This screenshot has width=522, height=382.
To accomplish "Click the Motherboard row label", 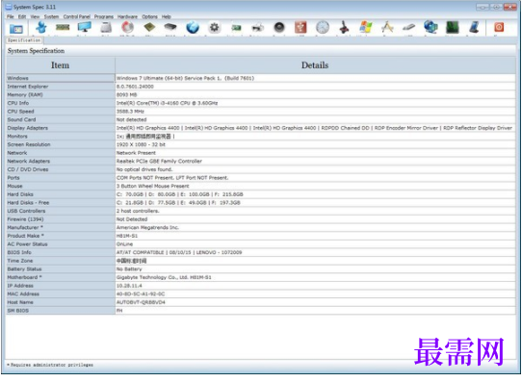I will pos(61,277).
